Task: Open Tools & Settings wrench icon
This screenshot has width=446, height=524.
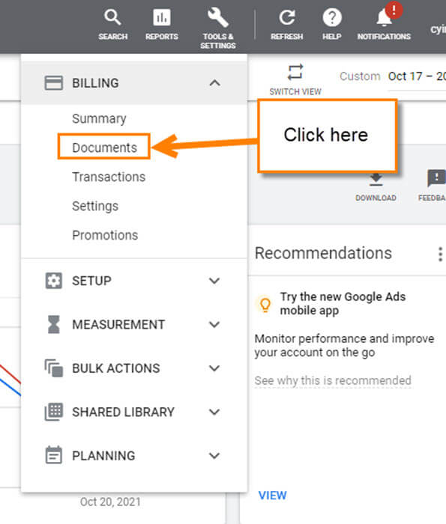Action: (x=218, y=17)
